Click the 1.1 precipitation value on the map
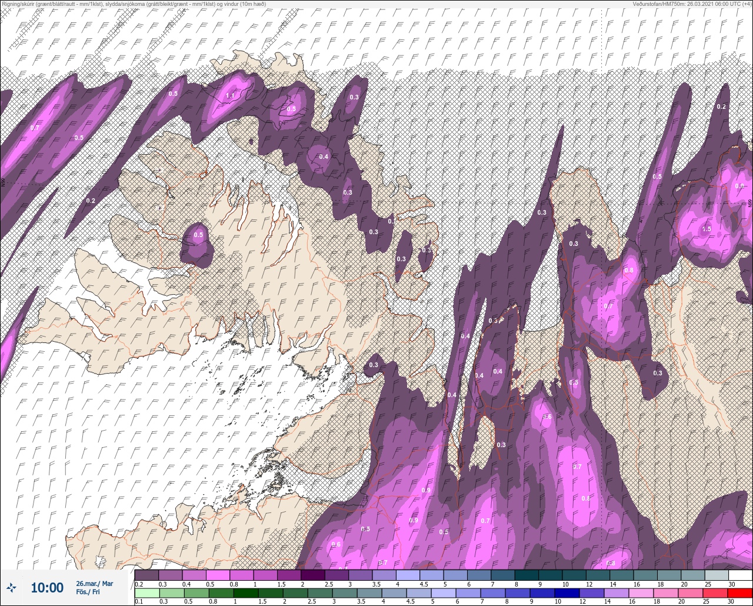This screenshot has width=753, height=606. click(230, 96)
